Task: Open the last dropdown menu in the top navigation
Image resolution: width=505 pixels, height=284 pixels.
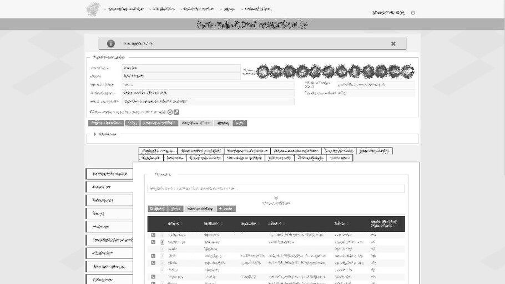Action: [x=257, y=9]
